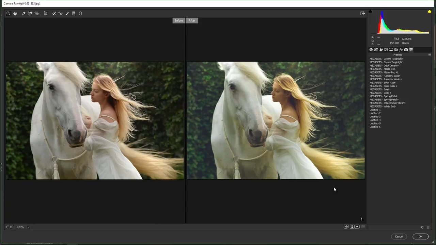Select the Untitled-4 preset
The image size is (436, 245).
(375, 120)
